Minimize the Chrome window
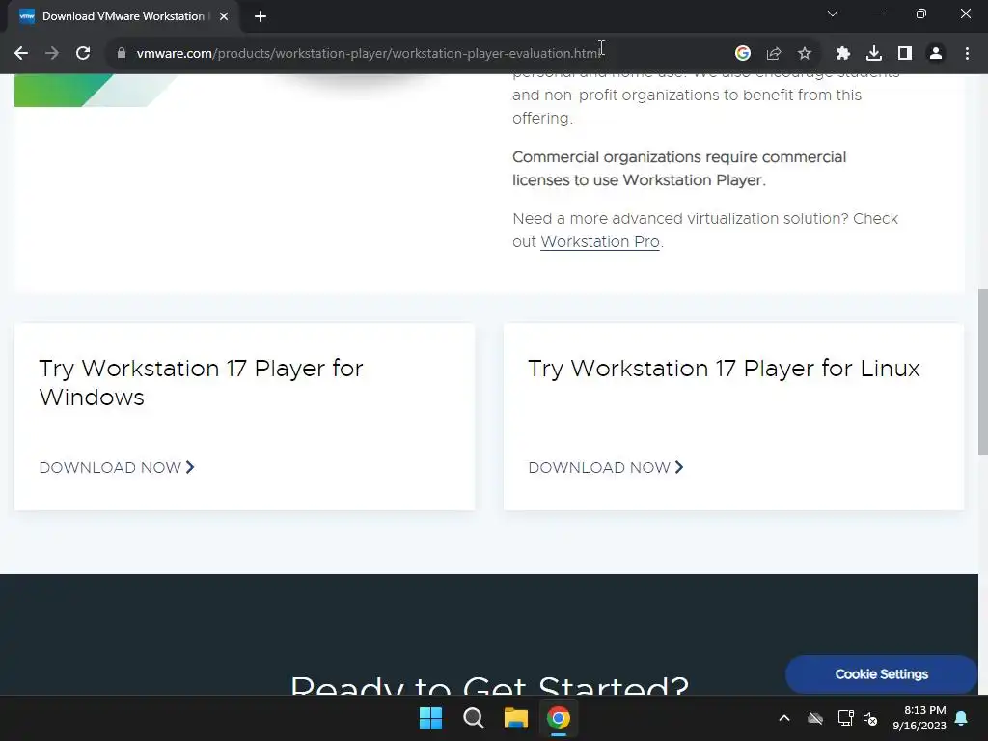 point(876,14)
